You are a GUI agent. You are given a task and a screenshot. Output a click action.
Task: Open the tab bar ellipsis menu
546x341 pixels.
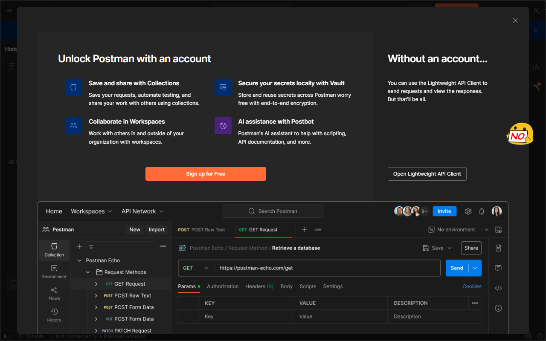point(318,229)
